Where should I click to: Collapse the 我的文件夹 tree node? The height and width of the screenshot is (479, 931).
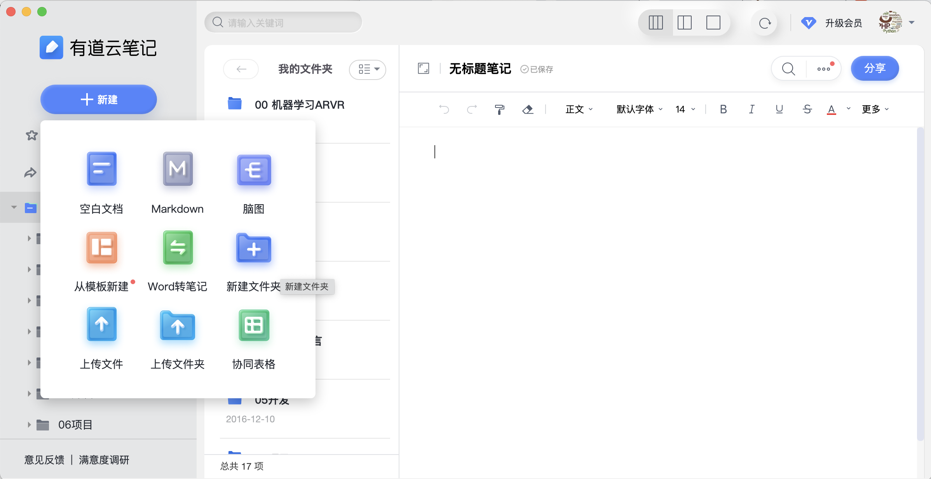[14, 207]
